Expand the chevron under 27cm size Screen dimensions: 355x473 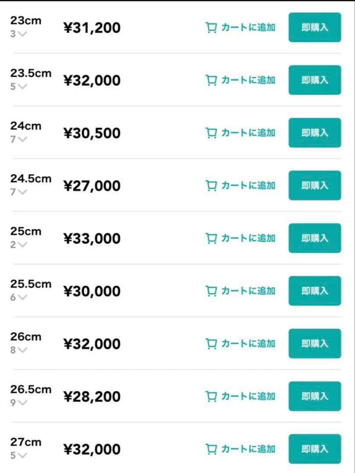[22, 455]
